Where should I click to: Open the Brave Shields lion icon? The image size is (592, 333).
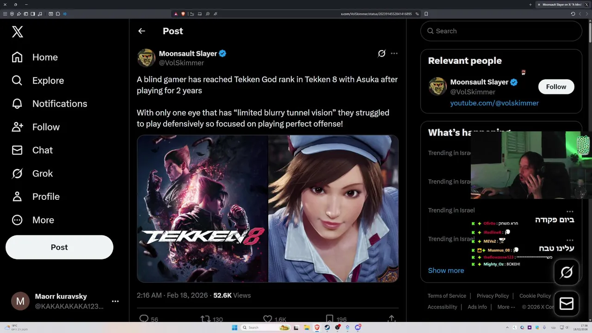click(x=183, y=14)
